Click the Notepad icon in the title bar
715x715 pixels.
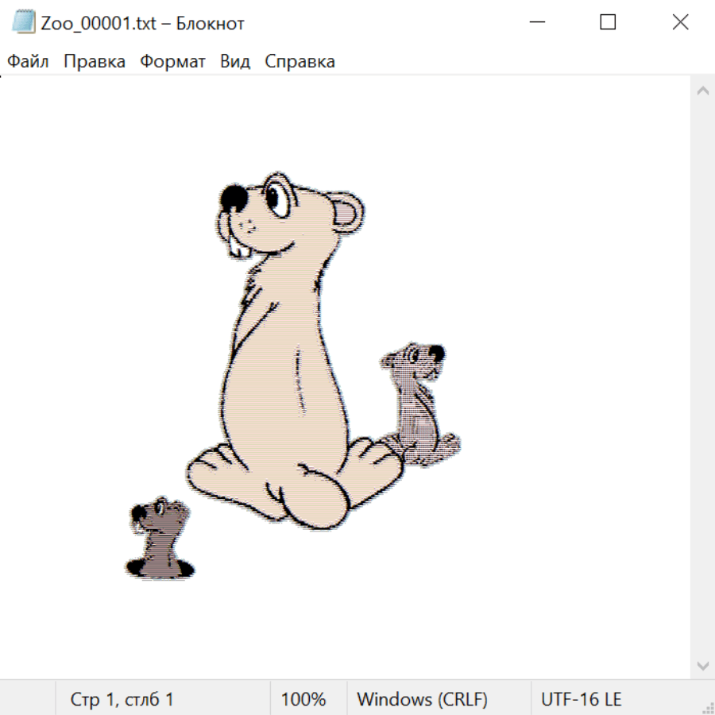point(23,22)
